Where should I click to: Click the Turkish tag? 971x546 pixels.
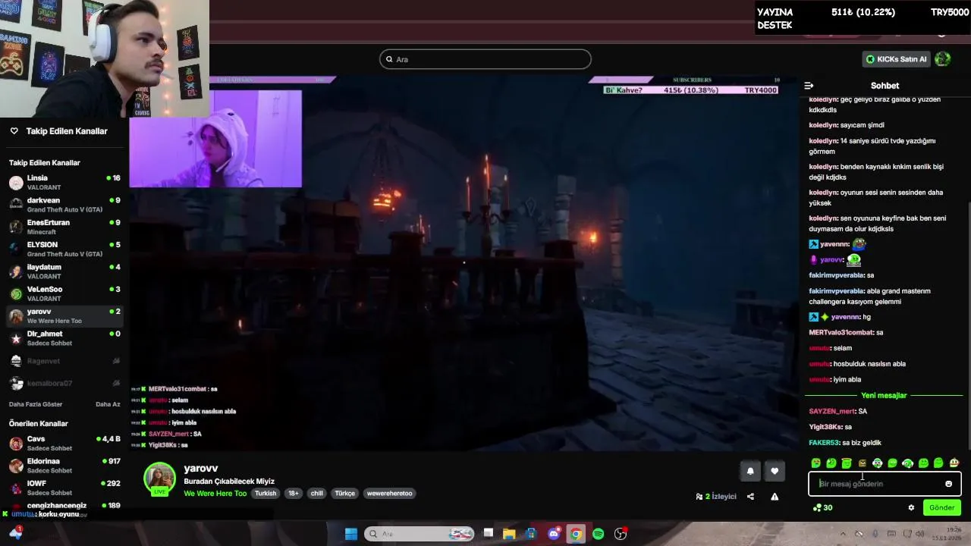(266, 493)
